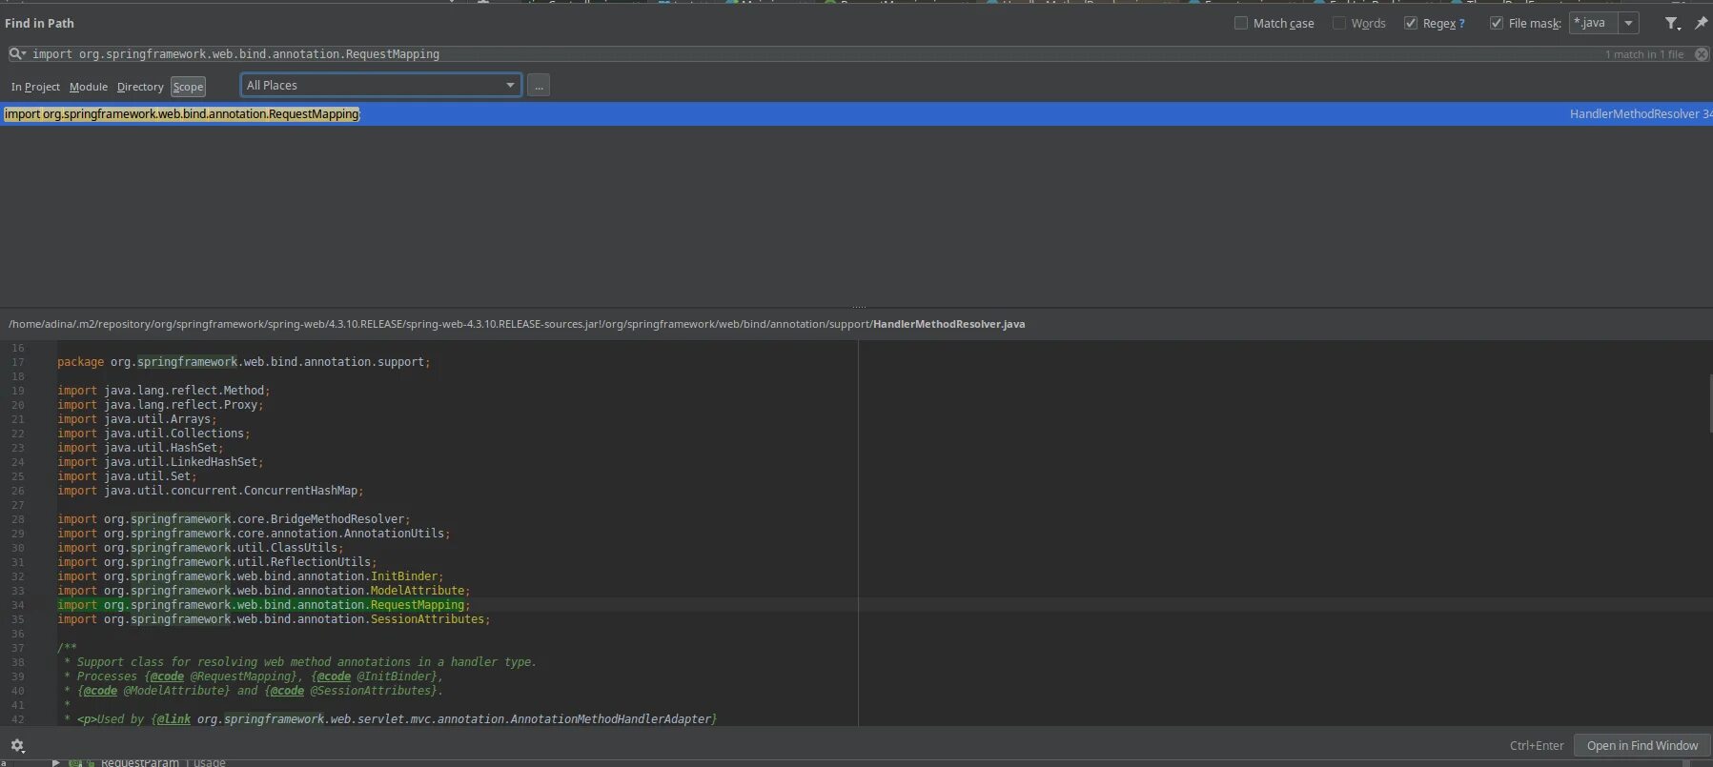Screen dimensions: 1713x767
Task: Select the RequestMapping import search result row
Action: [856, 113]
